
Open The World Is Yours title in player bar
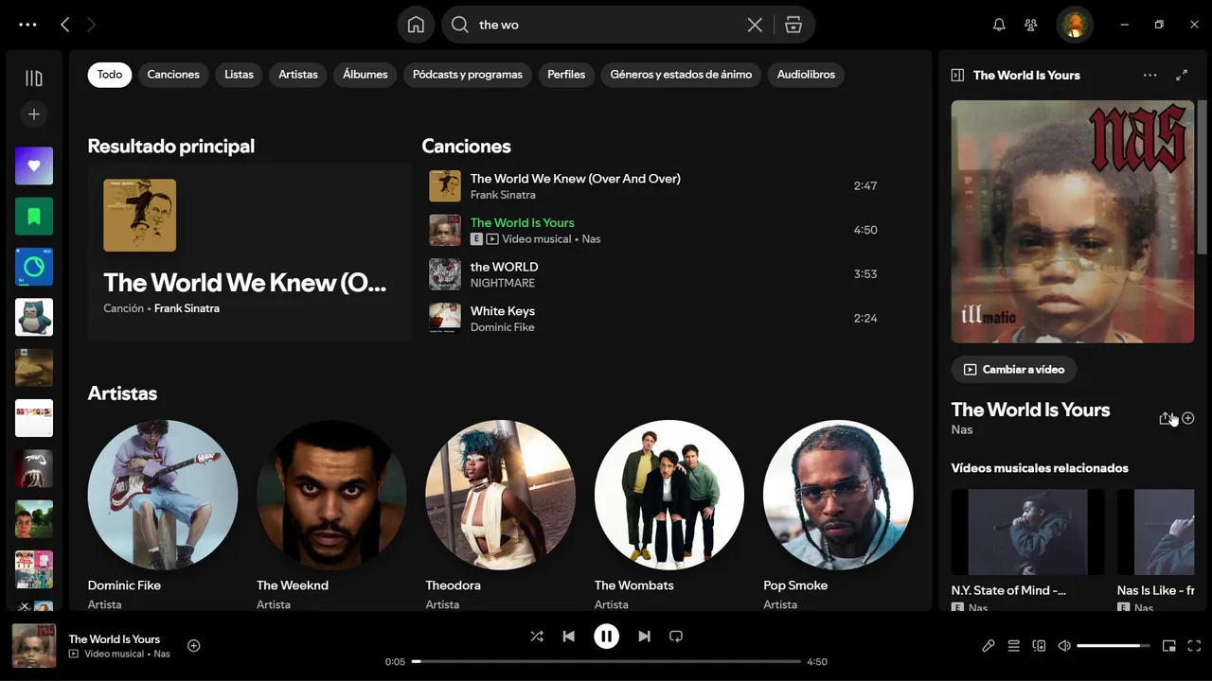(115, 639)
